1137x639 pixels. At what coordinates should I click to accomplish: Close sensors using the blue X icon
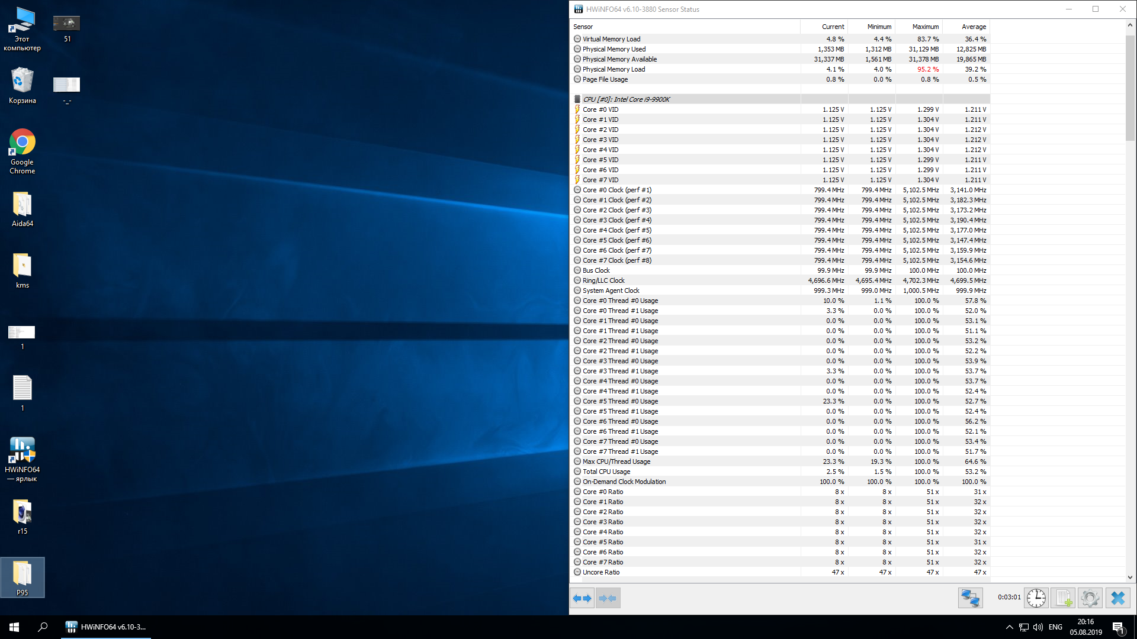pos(1118,598)
